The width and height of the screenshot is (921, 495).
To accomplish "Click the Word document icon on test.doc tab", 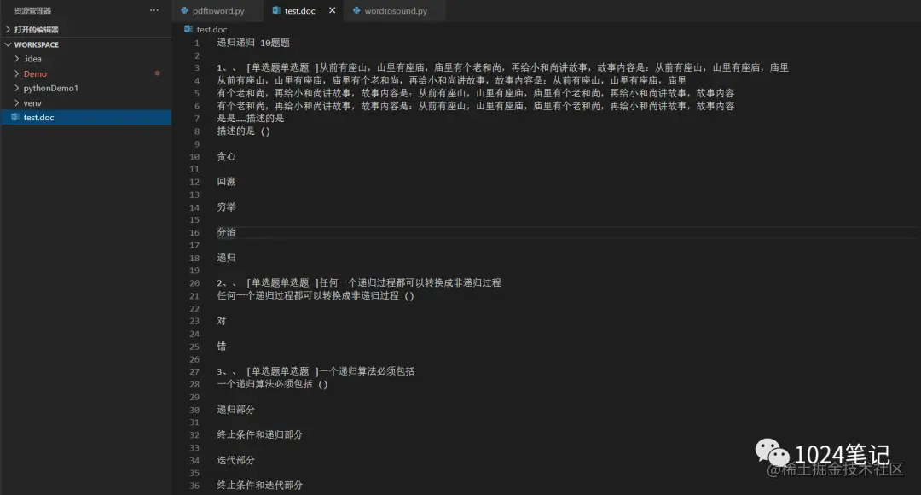I will click(275, 11).
